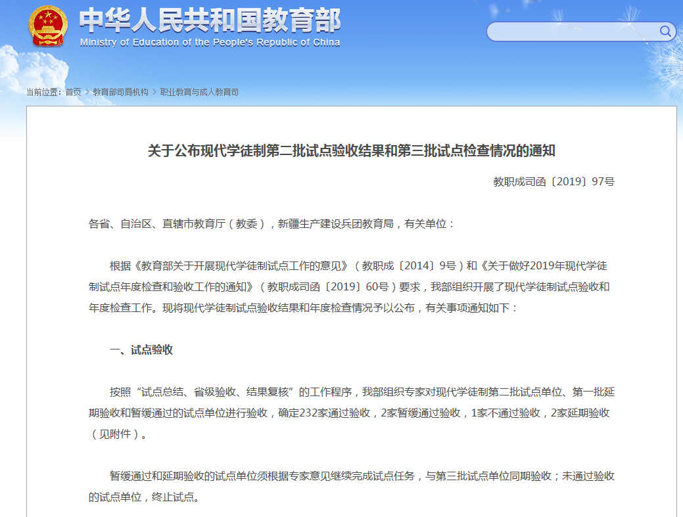Click the paragraph starting 暂缓通过和延期验收
This screenshot has width=683, height=517.
[x=351, y=486]
